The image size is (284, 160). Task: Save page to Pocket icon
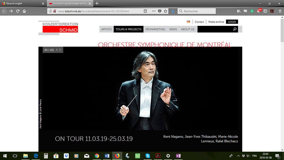(x=160, y=11)
